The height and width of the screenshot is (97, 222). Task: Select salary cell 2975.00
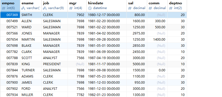(x=137, y=33)
